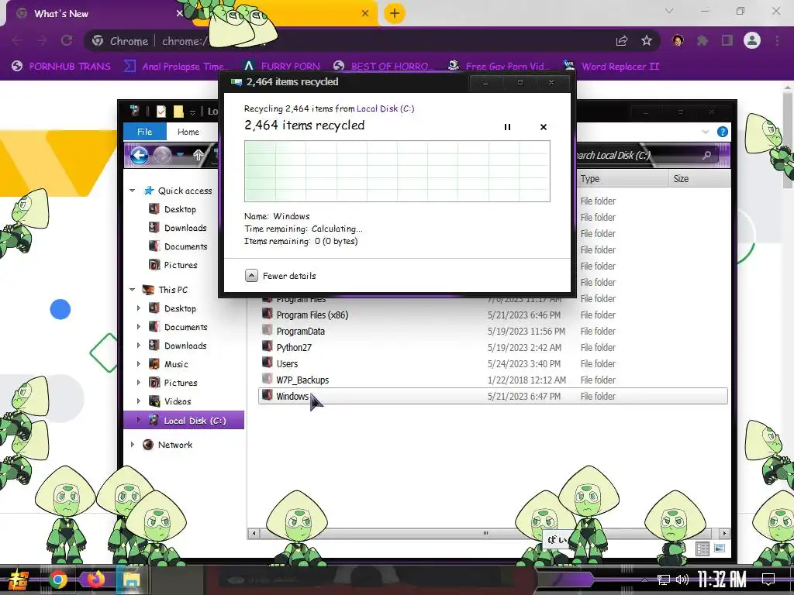Select the ProgramData folder row
The width and height of the screenshot is (794, 595).
[x=492, y=332]
